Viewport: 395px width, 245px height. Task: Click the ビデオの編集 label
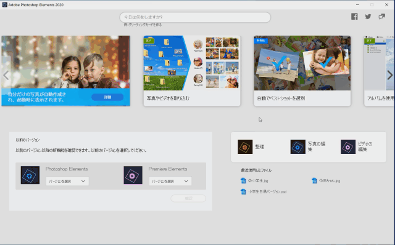coord(365,147)
